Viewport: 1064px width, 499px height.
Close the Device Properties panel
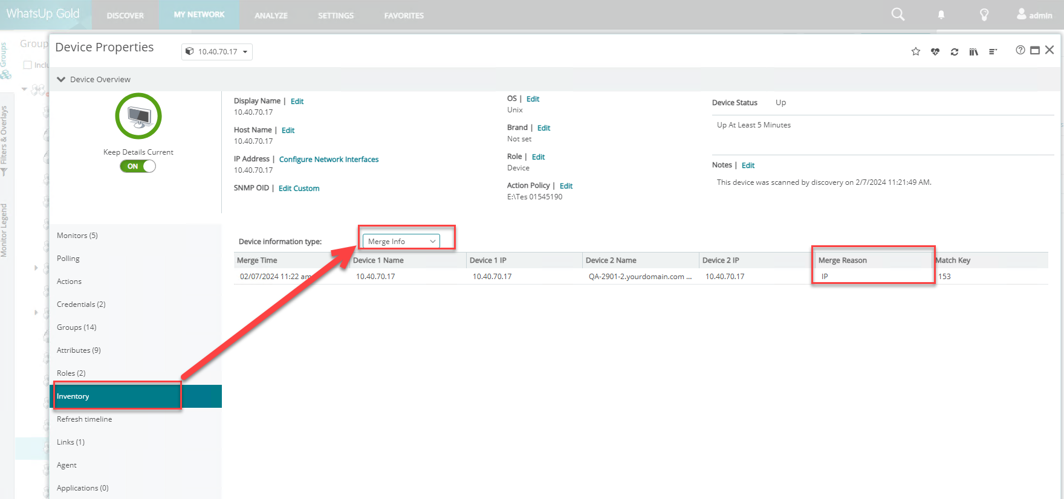1049,50
